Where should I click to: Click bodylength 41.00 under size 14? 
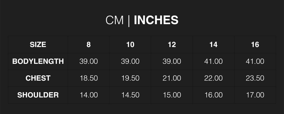[213, 61]
